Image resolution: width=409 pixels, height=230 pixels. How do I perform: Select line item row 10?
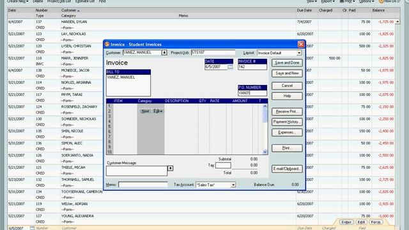pyautogui.click(x=185, y=152)
